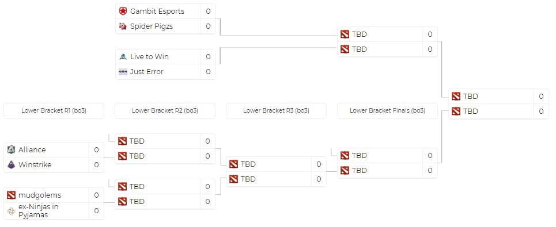Select the Lower Bracket R3 (bo3) header
Viewport: 556px width, 227px height.
tap(276, 111)
